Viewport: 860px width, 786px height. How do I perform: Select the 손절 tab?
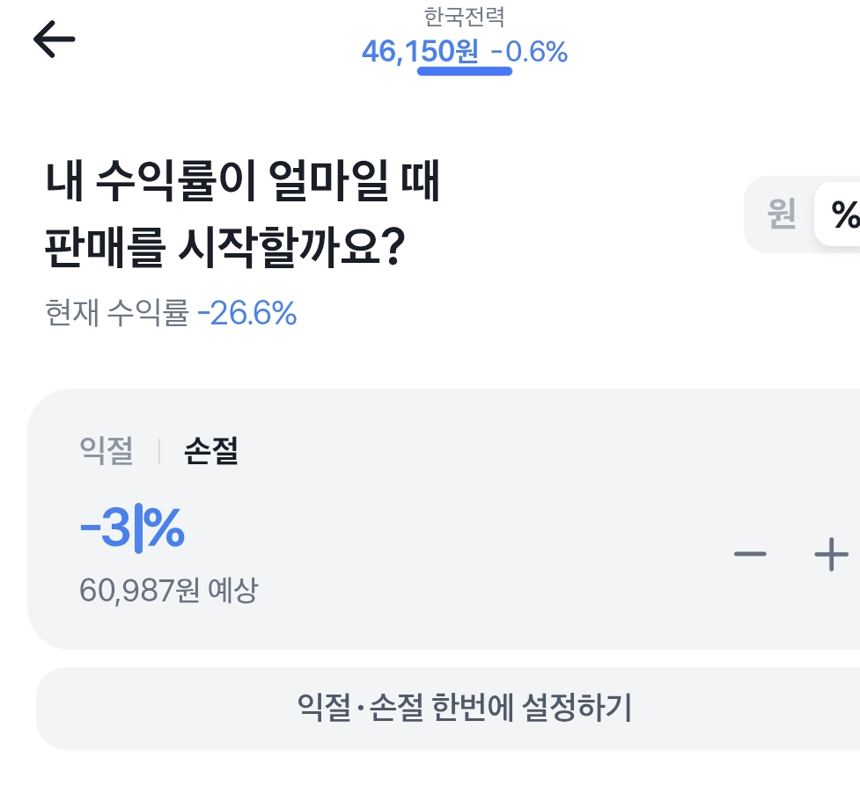tap(211, 452)
